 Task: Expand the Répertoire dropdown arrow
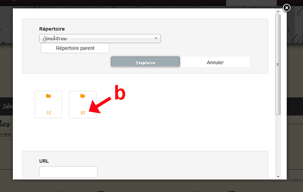pos(156,39)
